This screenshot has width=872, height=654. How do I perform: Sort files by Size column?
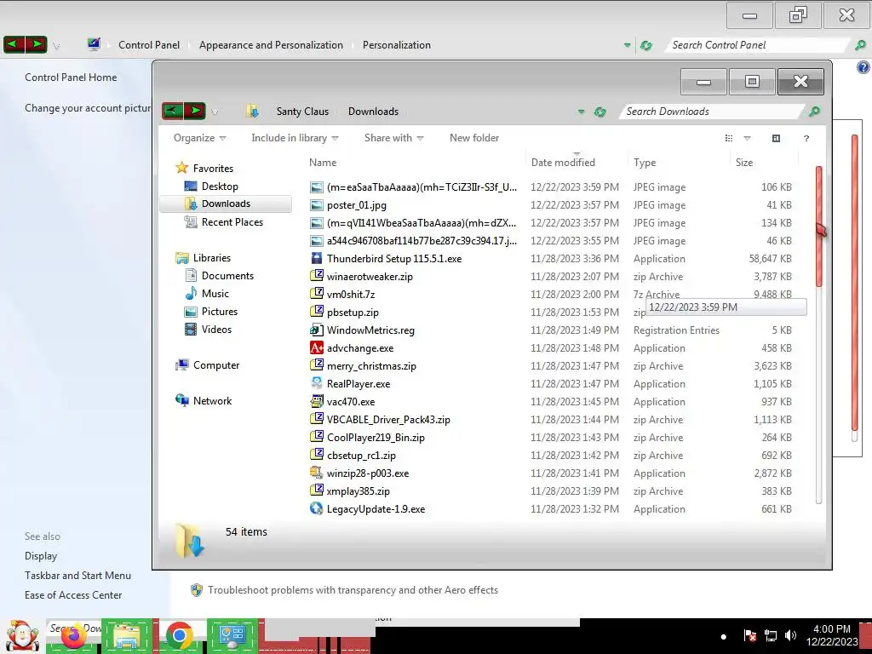(744, 163)
